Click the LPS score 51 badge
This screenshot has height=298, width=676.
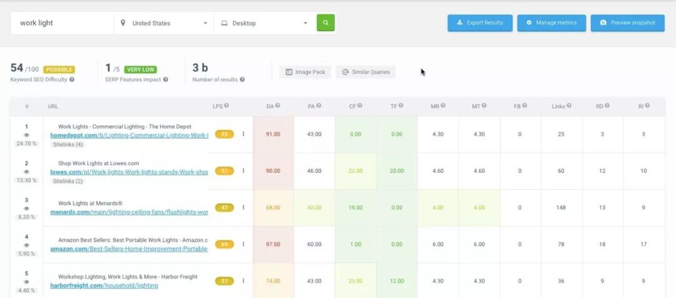pos(225,280)
